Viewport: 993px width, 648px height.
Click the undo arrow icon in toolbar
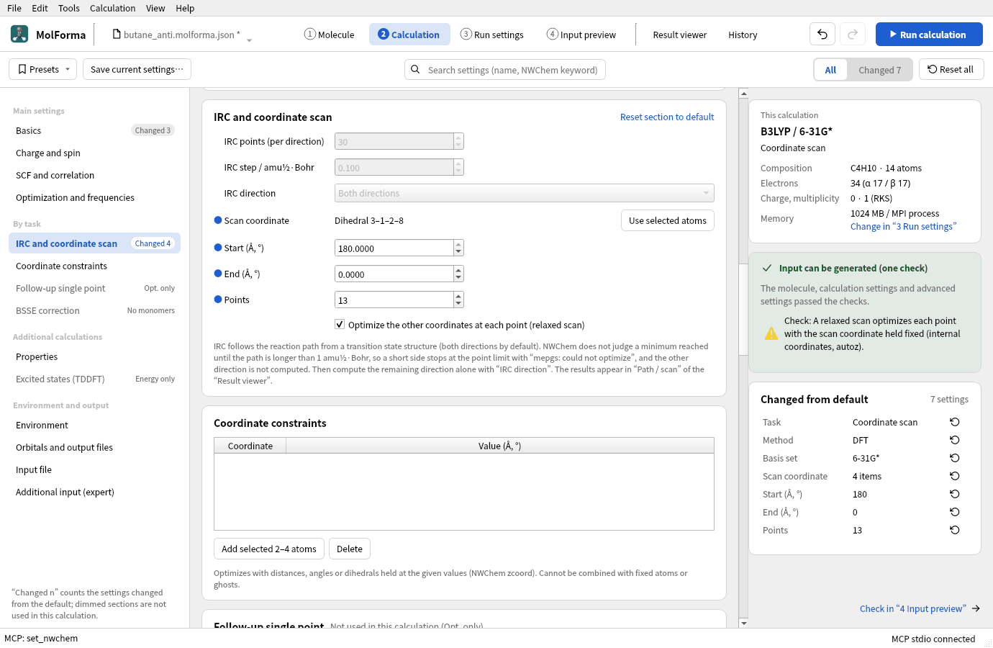pos(822,34)
